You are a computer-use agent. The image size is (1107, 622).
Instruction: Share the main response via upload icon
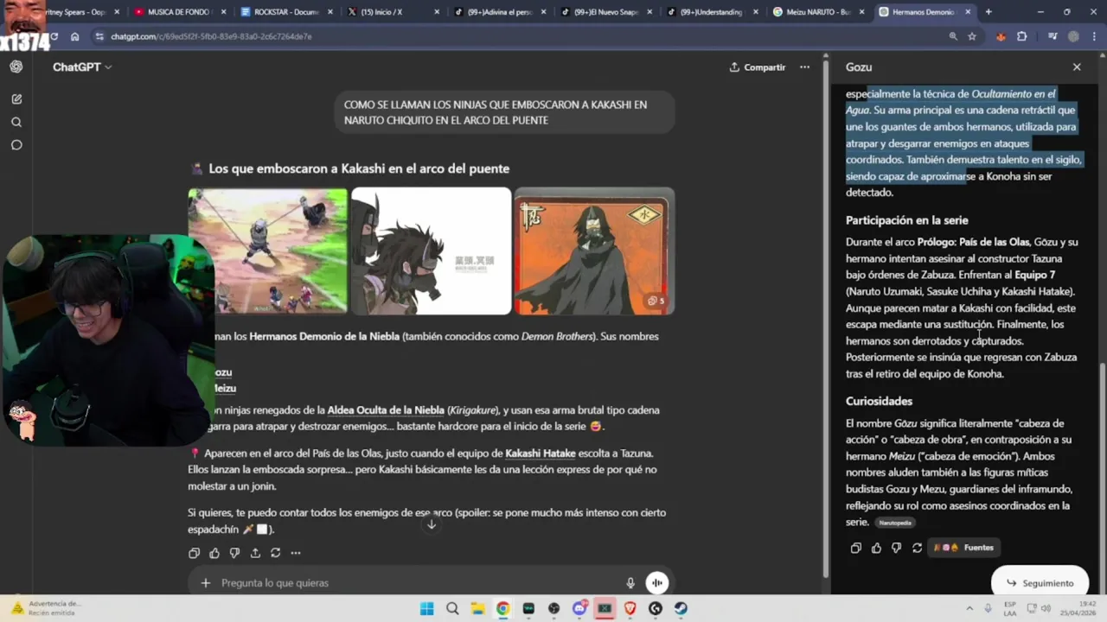pyautogui.click(x=255, y=553)
